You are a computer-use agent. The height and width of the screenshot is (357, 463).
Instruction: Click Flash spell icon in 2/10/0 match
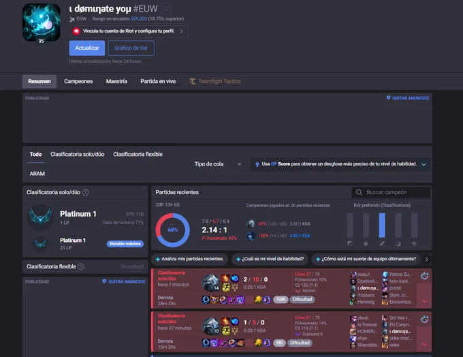point(225,288)
